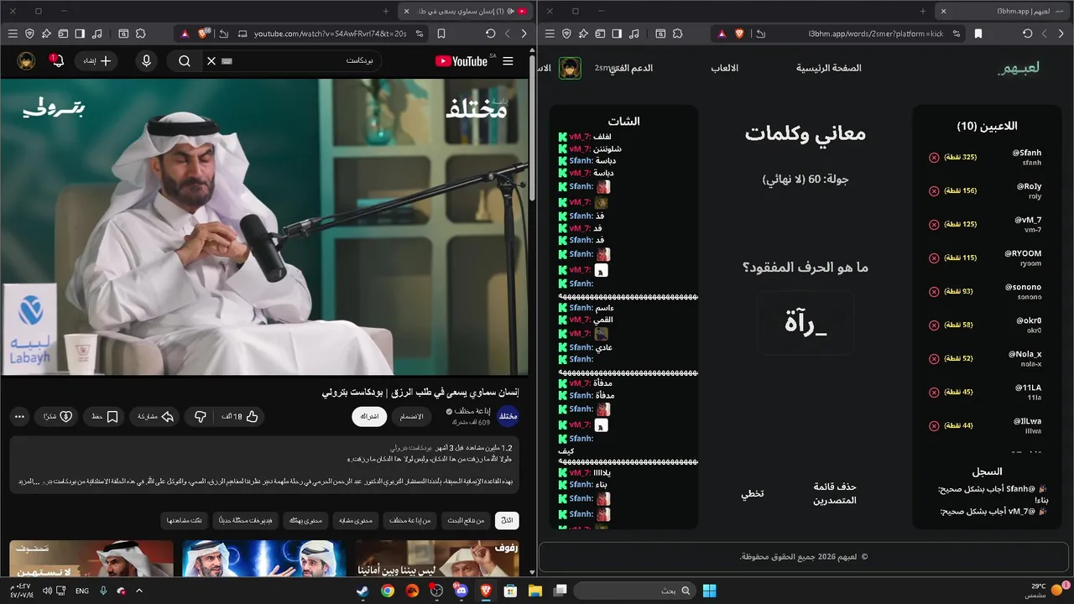The height and width of the screenshot is (604, 1074).
Task: Remove player @okr0 from the list
Action: [x=934, y=325]
